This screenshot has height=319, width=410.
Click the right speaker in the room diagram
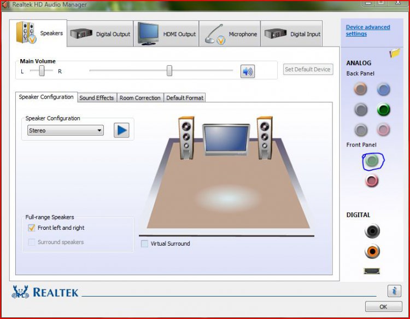265,138
